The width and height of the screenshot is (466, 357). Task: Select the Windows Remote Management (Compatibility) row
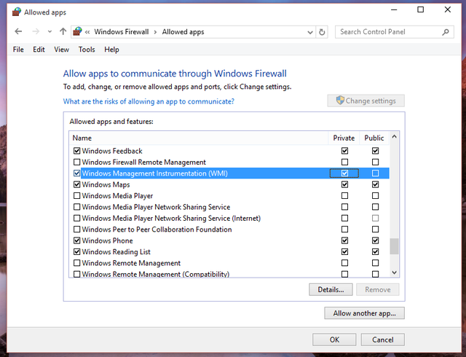click(x=229, y=274)
